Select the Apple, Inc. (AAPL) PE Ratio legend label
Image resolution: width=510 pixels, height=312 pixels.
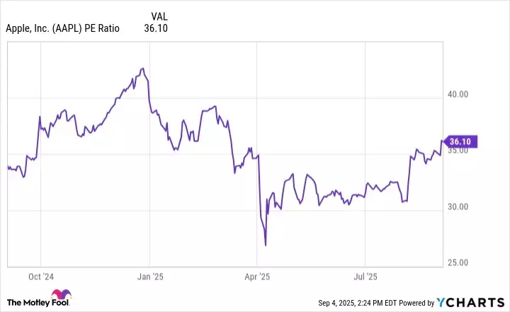(x=63, y=28)
